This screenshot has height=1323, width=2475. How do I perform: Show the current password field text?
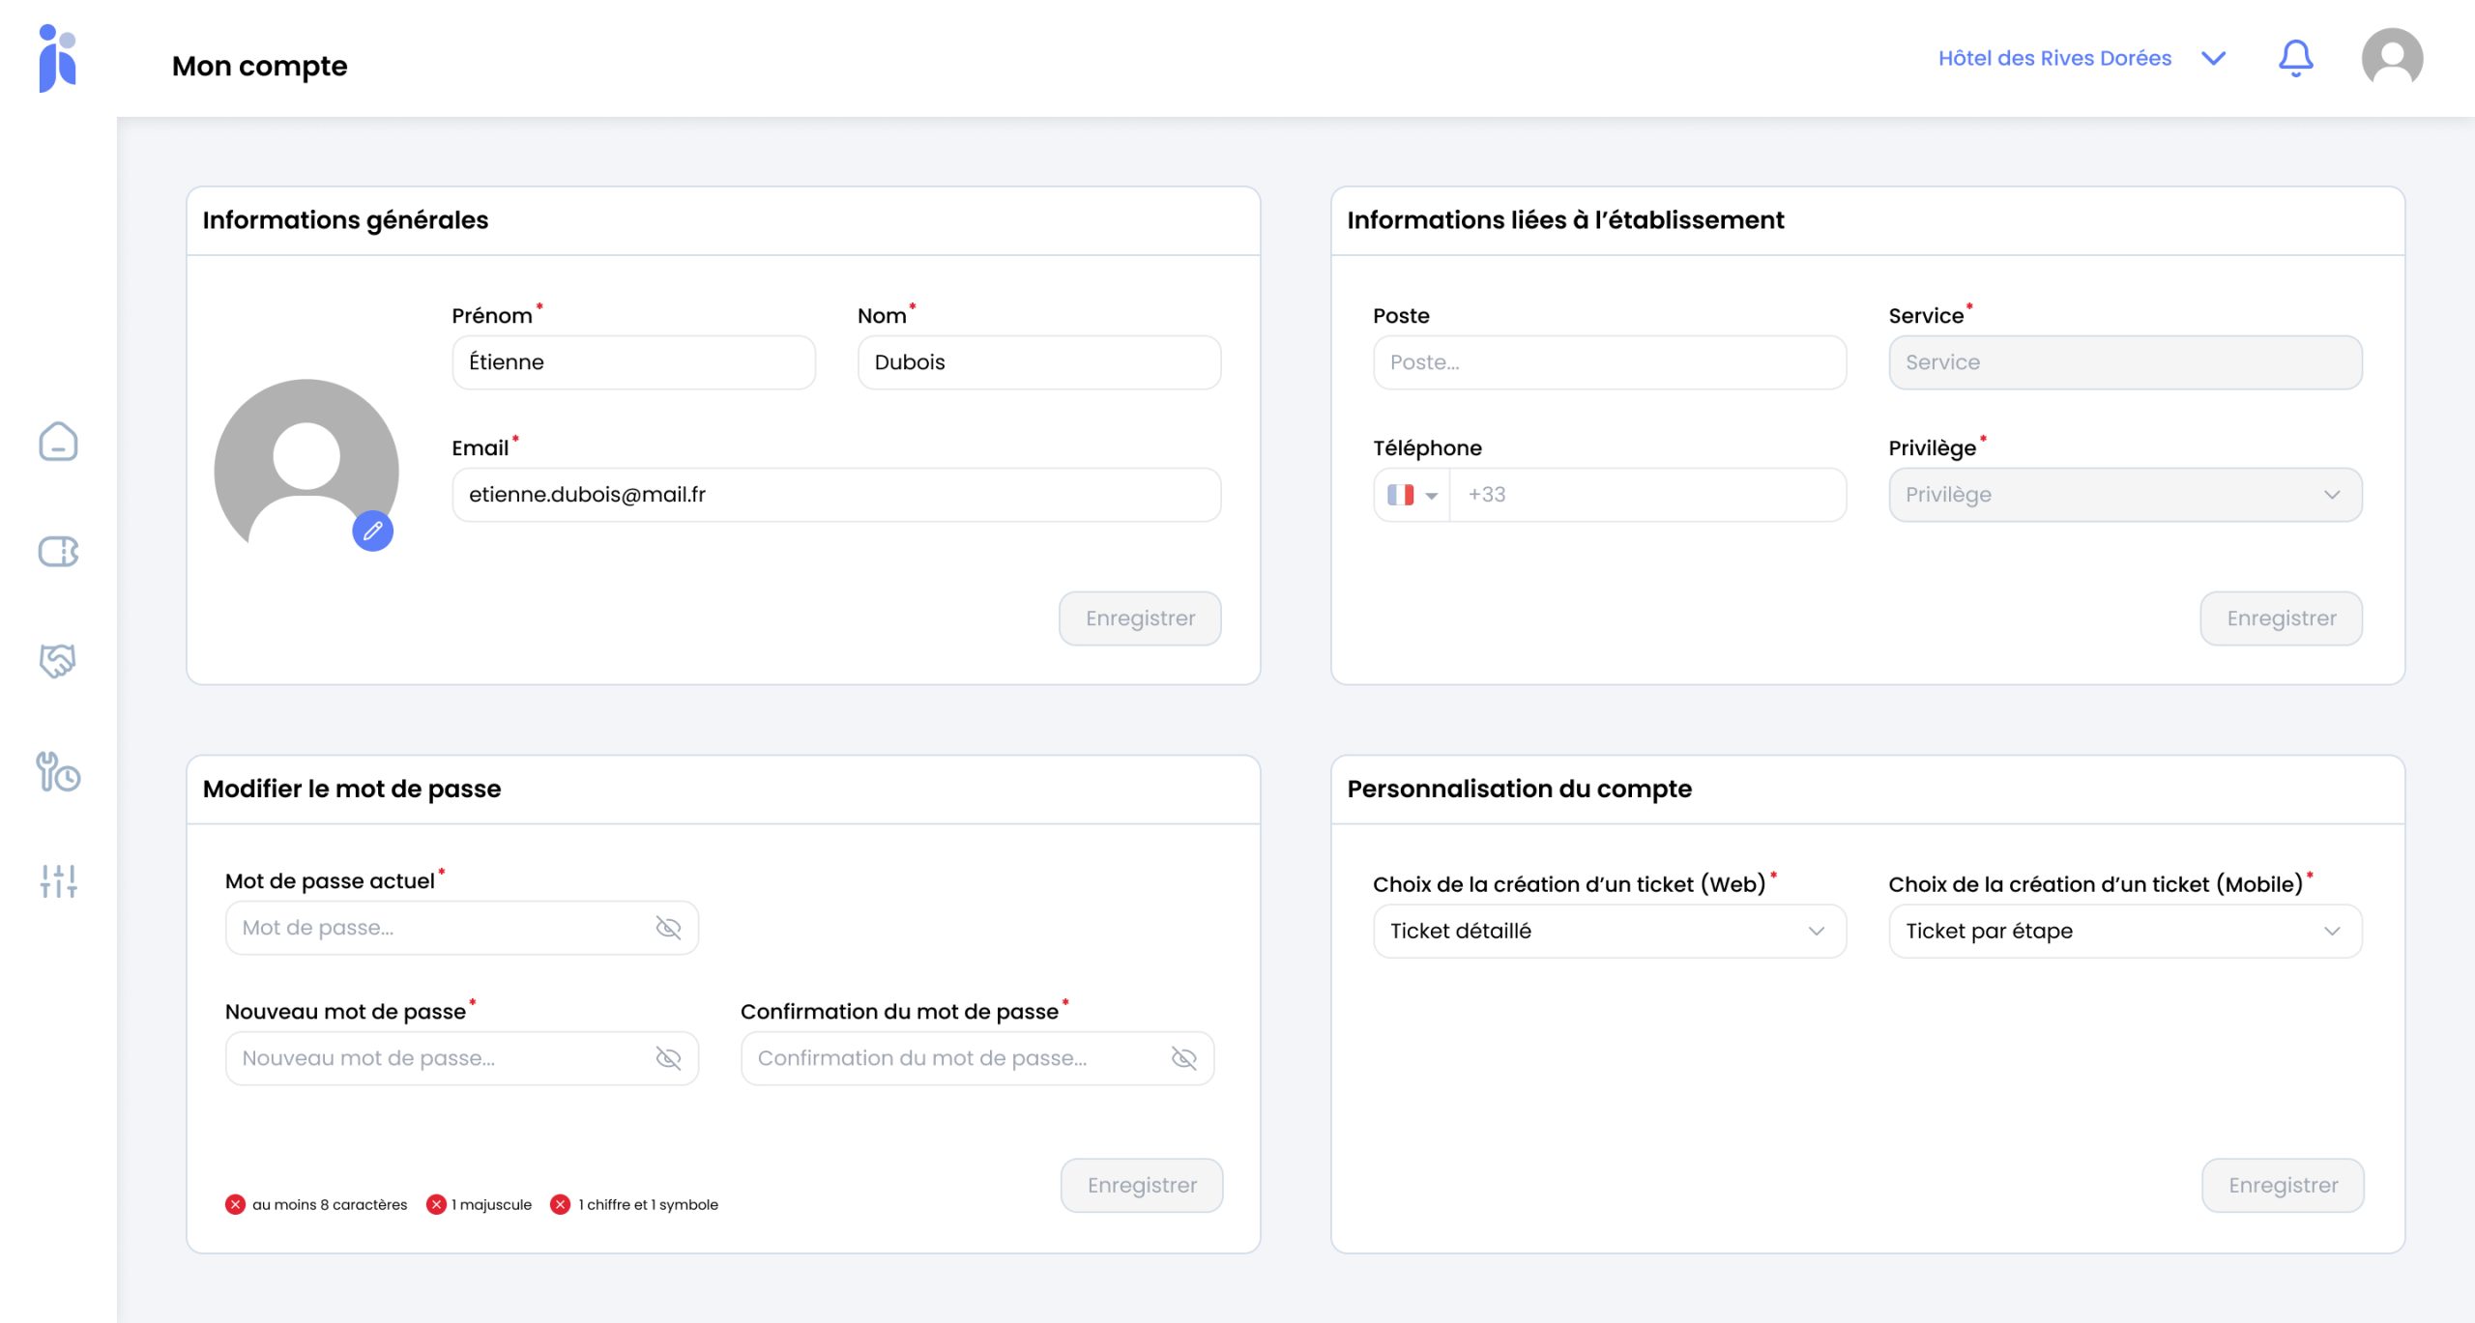click(x=668, y=928)
